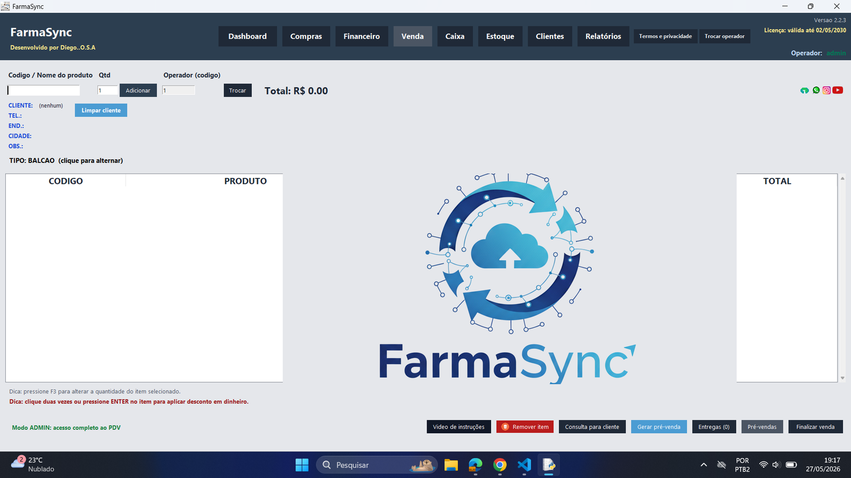Click the taskbar Pesquisar search box
The width and height of the screenshot is (851, 478).
(377, 465)
